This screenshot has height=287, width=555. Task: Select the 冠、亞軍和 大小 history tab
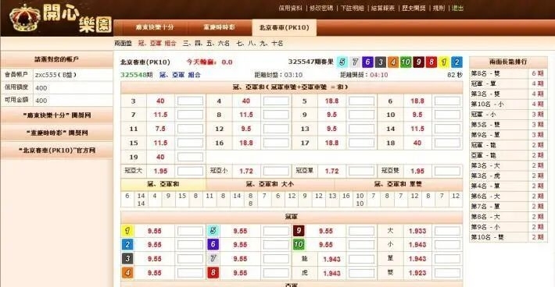(270, 184)
